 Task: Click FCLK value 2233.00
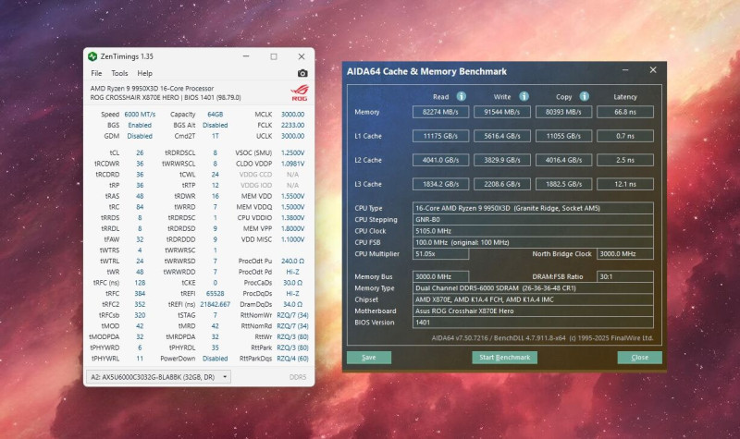pyautogui.click(x=292, y=125)
